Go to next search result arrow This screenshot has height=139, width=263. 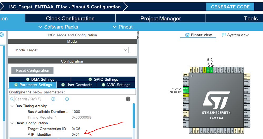(67, 99)
